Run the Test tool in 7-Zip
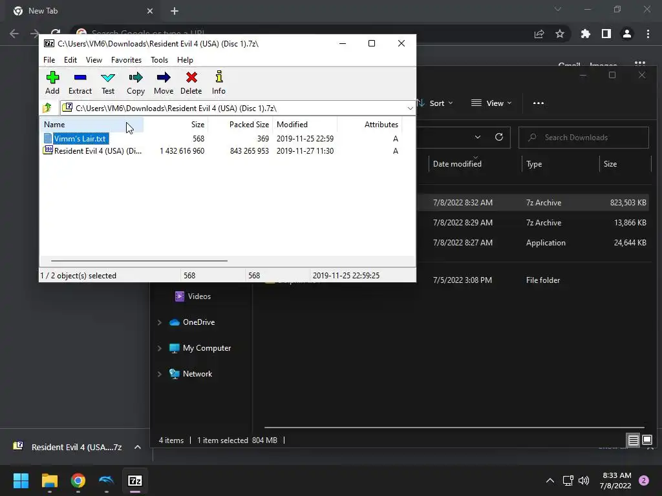 coord(108,83)
